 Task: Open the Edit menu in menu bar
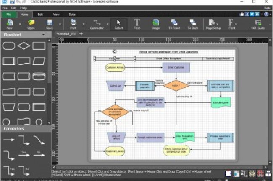pos(13,8)
